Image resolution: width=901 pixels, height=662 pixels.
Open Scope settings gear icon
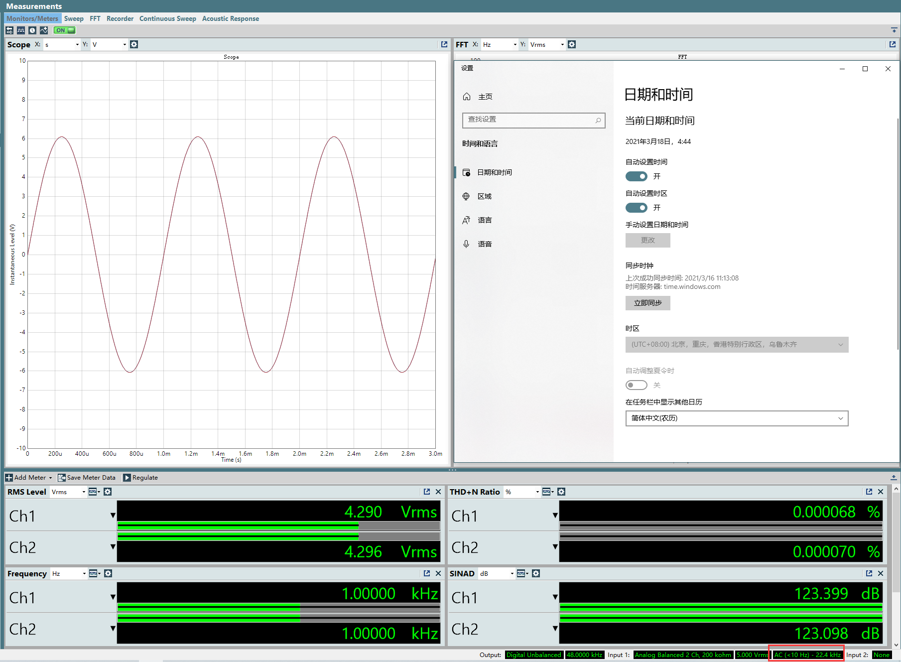tap(134, 44)
